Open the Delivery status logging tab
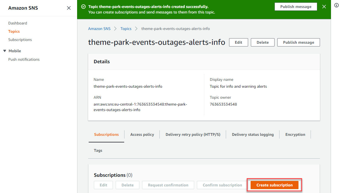 253,134
